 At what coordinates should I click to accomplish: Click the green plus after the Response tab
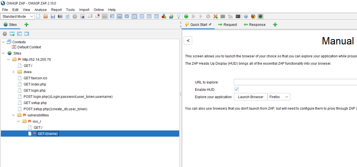click(x=275, y=24)
